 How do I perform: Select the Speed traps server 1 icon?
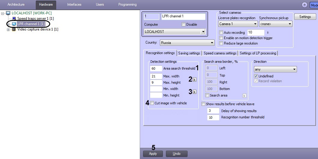pyautogui.click(x=14, y=19)
